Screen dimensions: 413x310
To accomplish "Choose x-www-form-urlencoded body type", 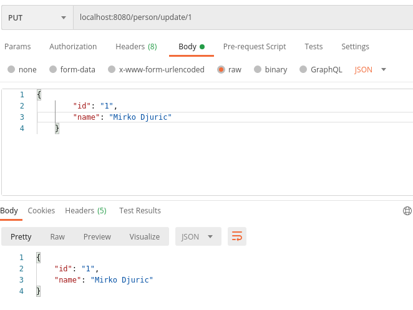I will pyautogui.click(x=112, y=69).
